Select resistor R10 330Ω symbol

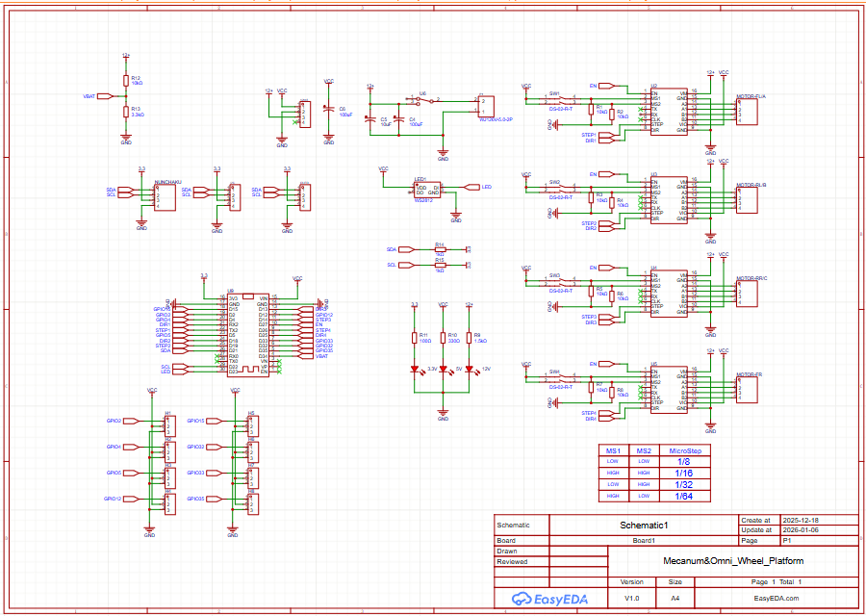(443, 338)
